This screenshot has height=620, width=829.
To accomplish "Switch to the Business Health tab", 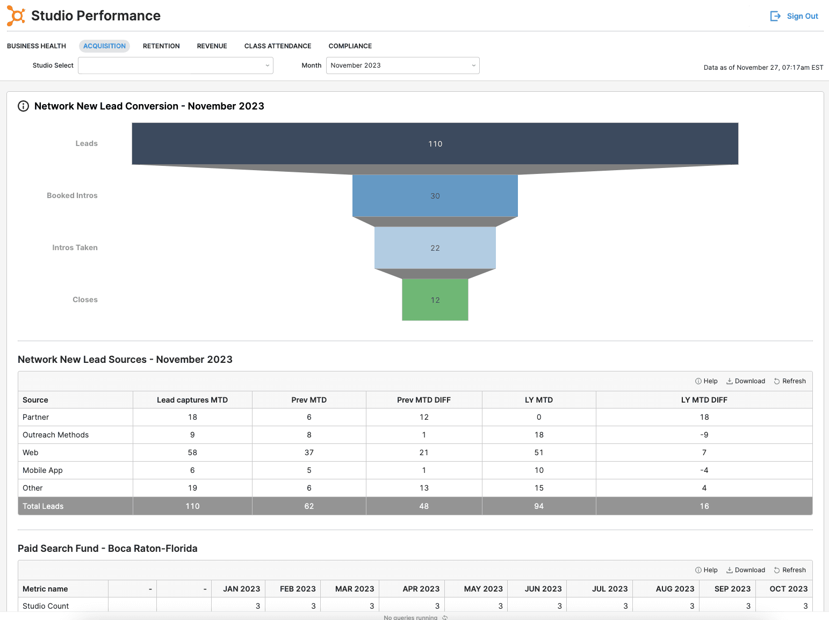I will click(x=37, y=46).
